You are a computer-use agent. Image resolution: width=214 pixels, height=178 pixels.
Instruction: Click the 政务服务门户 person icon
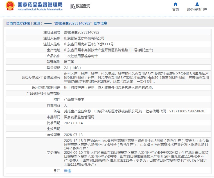click(x=197, y=4)
